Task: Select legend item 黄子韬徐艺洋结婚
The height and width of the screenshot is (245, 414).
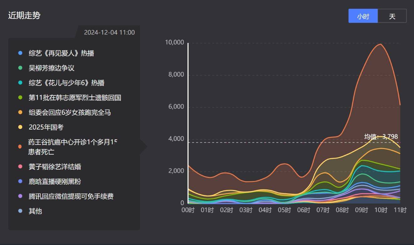Action: pyautogui.click(x=55, y=167)
